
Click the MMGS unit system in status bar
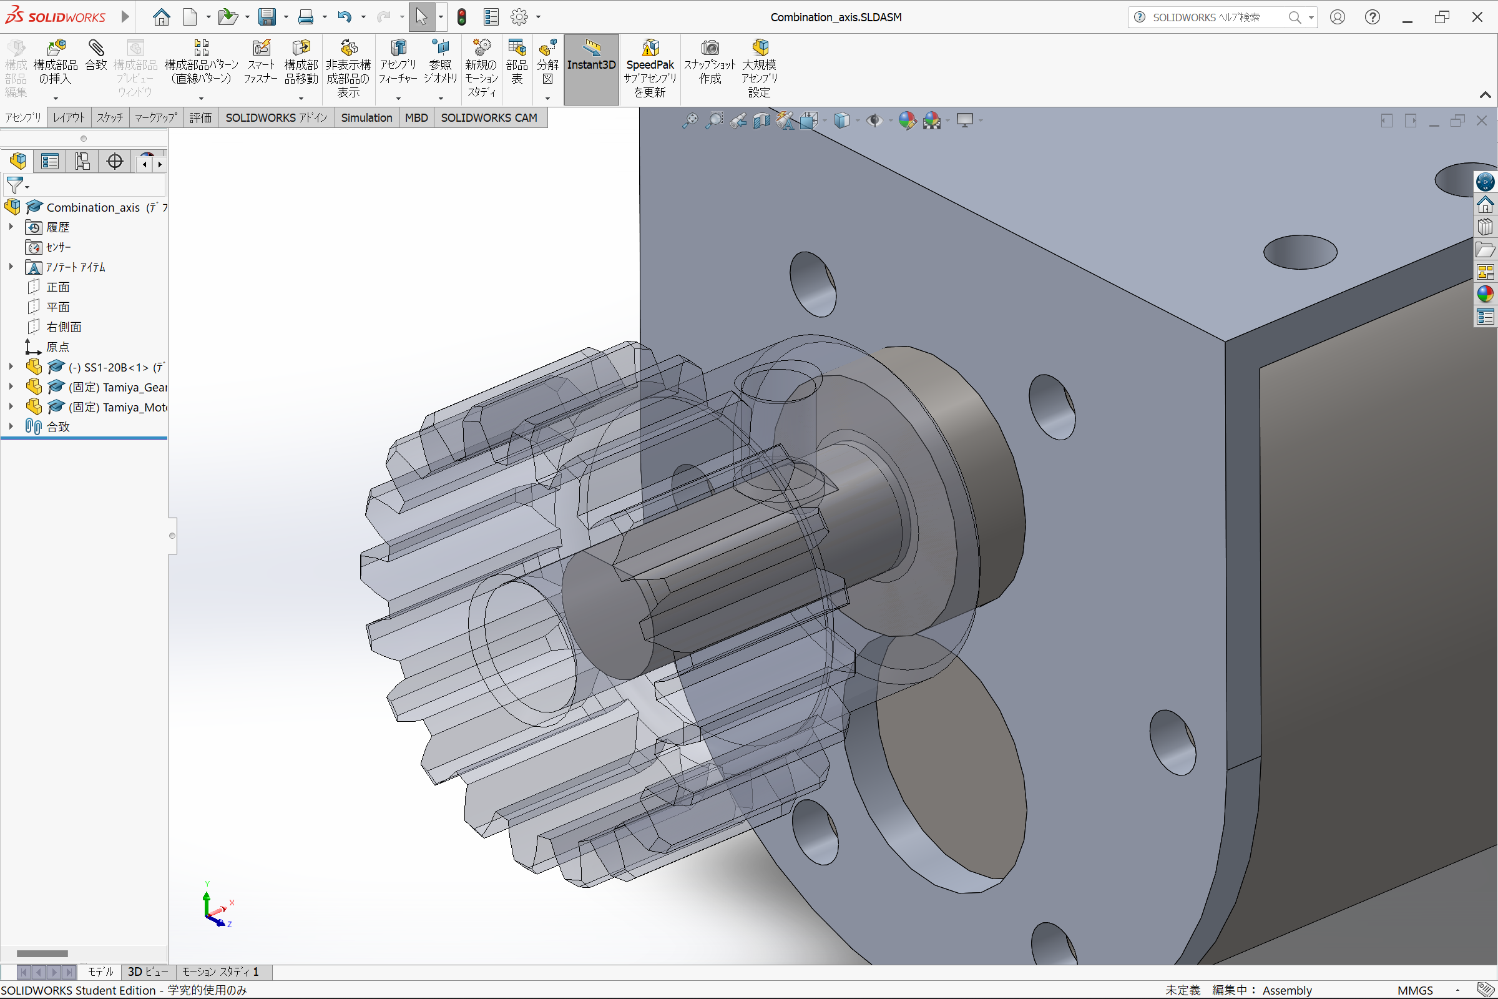pyautogui.click(x=1414, y=990)
